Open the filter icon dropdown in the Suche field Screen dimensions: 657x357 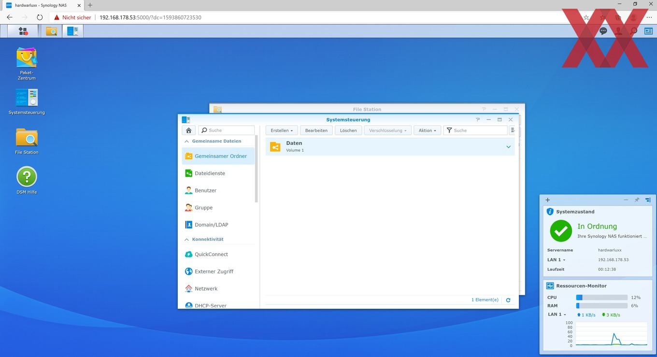coord(449,130)
